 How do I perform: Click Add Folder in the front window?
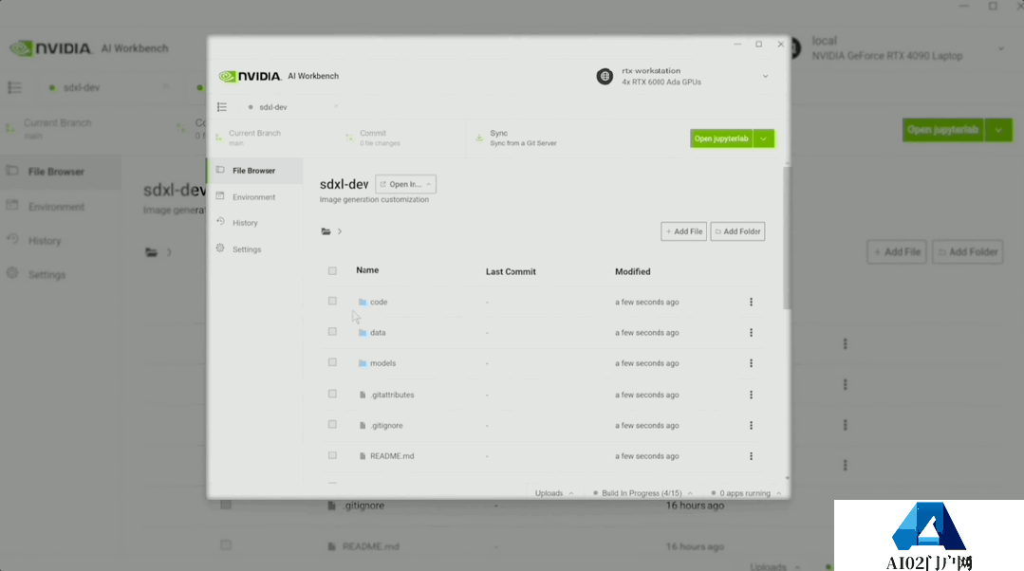click(x=738, y=231)
